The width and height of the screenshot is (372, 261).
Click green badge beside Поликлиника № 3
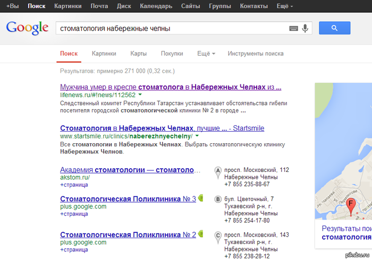click(201, 198)
